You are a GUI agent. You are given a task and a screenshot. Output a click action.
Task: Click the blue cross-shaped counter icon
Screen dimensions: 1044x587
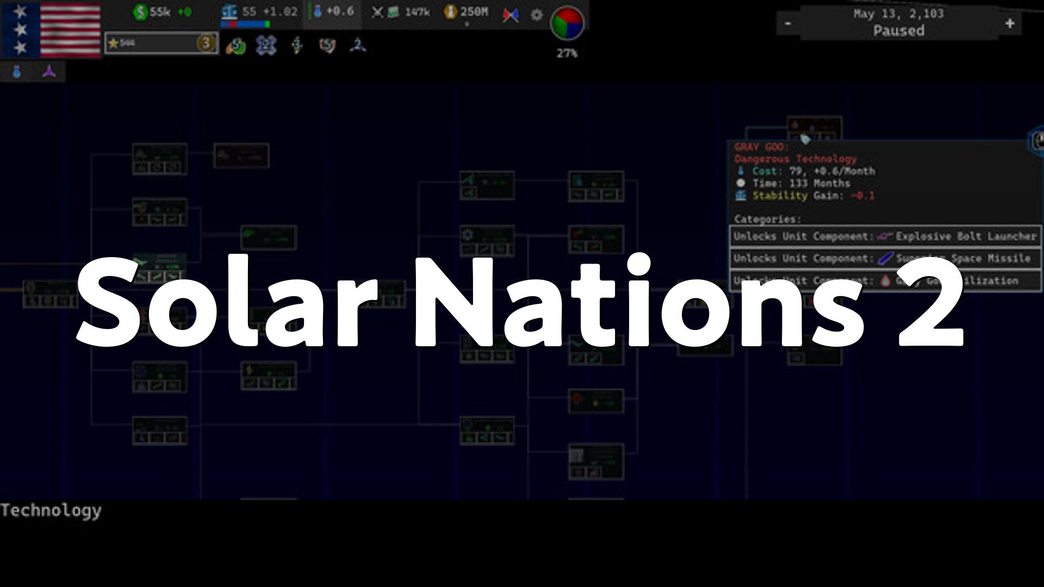266,46
